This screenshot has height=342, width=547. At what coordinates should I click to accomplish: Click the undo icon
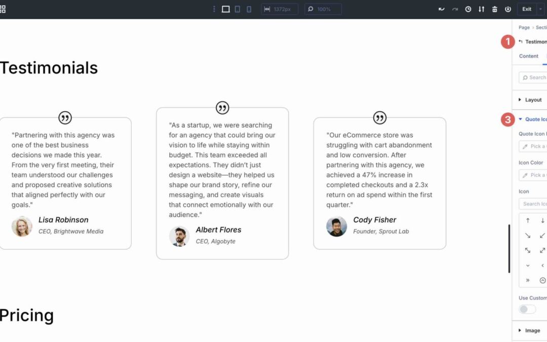point(442,9)
